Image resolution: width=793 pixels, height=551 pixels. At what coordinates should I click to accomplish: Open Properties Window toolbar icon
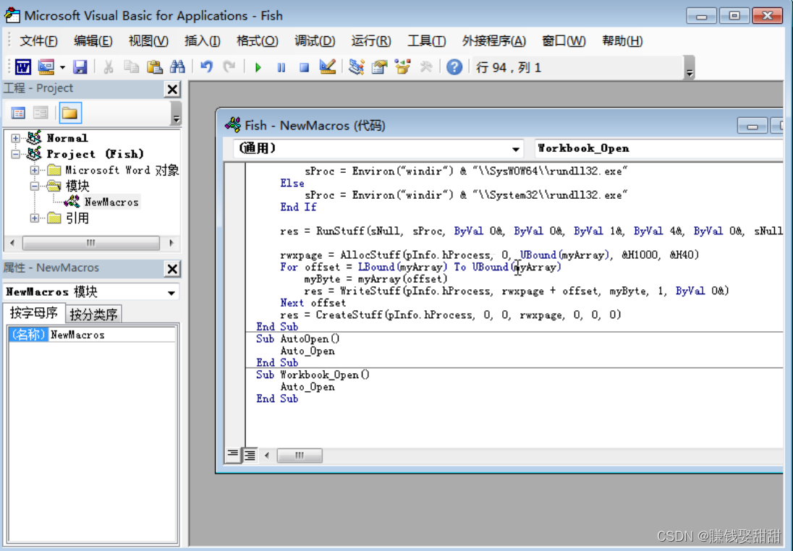click(379, 67)
